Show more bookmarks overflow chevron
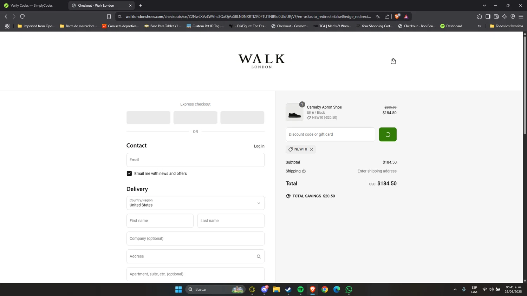Image resolution: width=527 pixels, height=296 pixels. pos(479,26)
